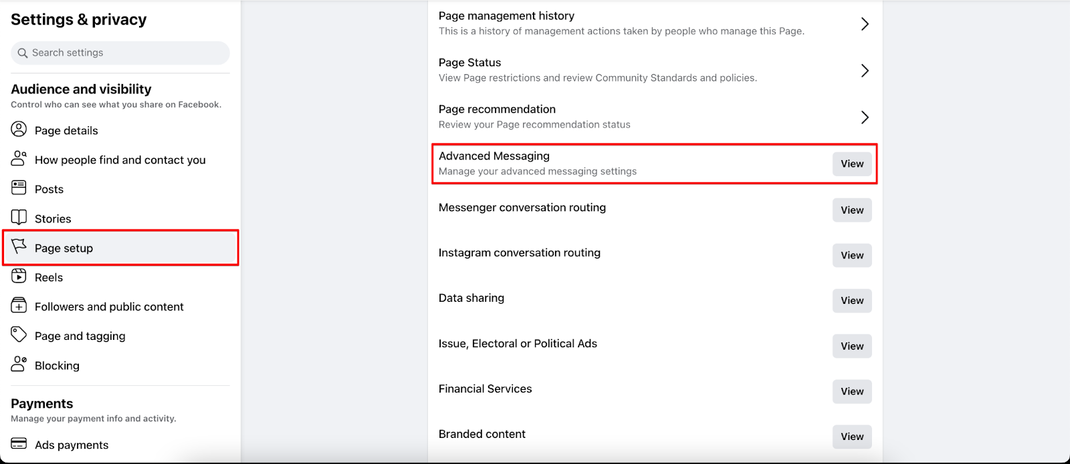The width and height of the screenshot is (1070, 464).
Task: Open Reels settings
Action: coord(120,277)
